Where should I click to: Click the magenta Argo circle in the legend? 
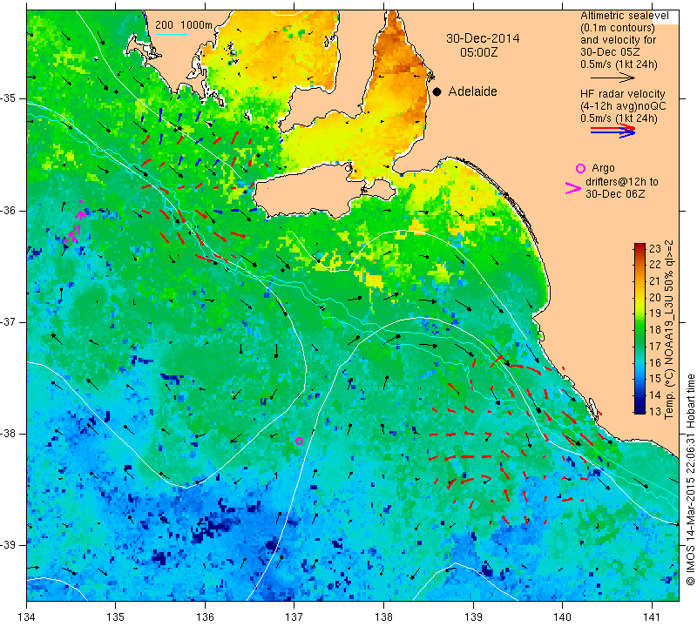[580, 168]
